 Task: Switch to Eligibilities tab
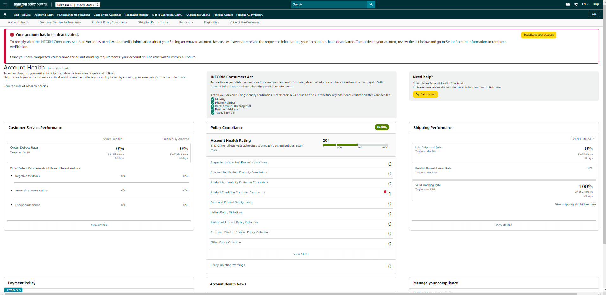pyautogui.click(x=211, y=22)
